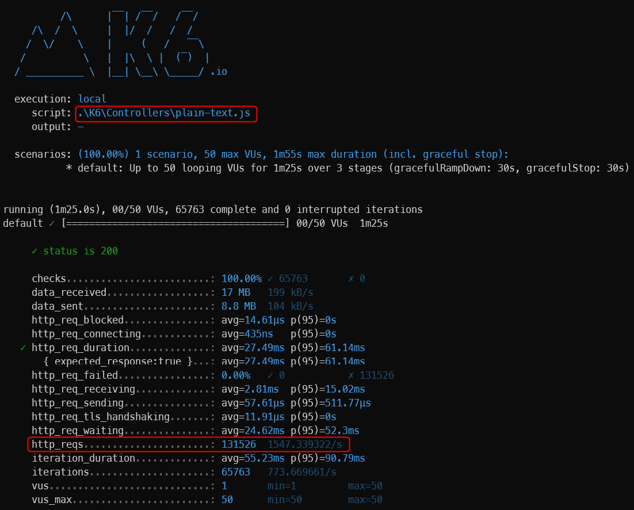
Task: Click the 'output:' label
Action: [51, 127]
